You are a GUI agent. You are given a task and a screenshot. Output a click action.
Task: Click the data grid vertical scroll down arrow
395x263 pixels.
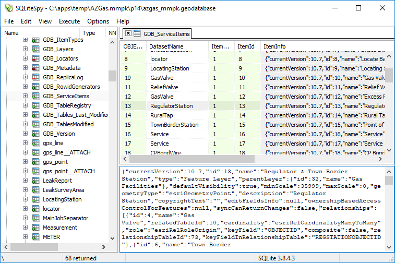click(389, 150)
